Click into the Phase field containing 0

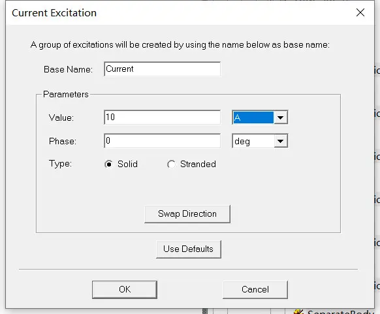point(163,141)
